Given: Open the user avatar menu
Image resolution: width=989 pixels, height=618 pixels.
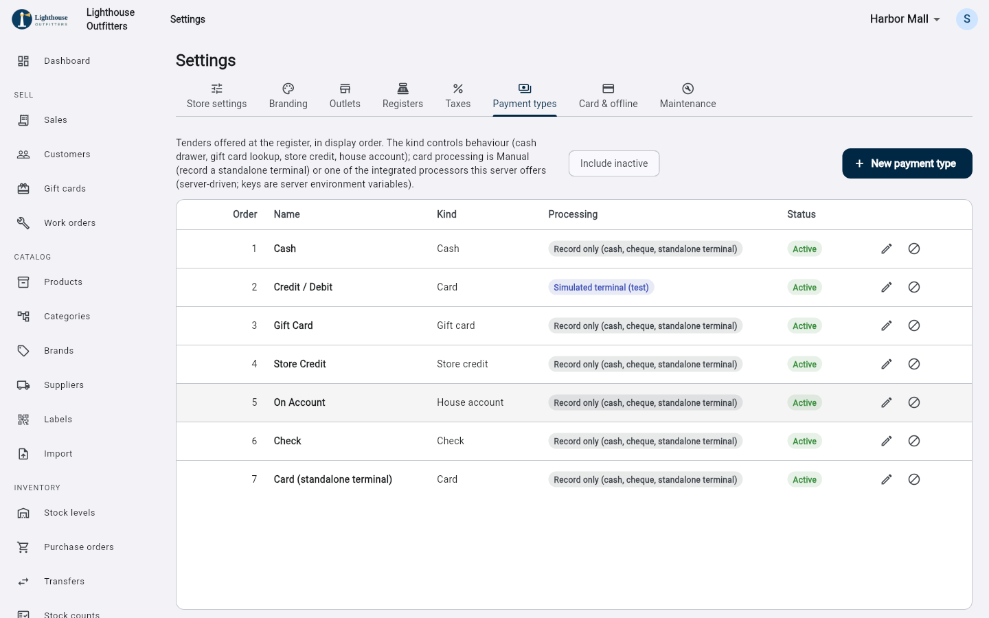Looking at the screenshot, I should coord(966,19).
